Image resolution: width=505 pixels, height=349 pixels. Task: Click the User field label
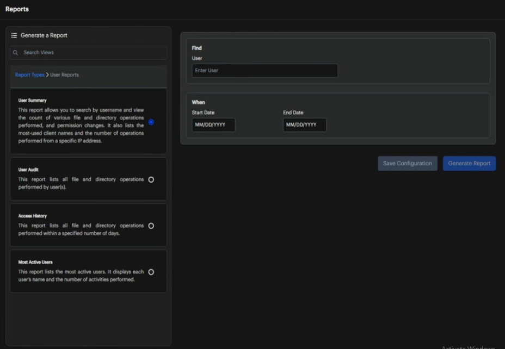point(197,58)
